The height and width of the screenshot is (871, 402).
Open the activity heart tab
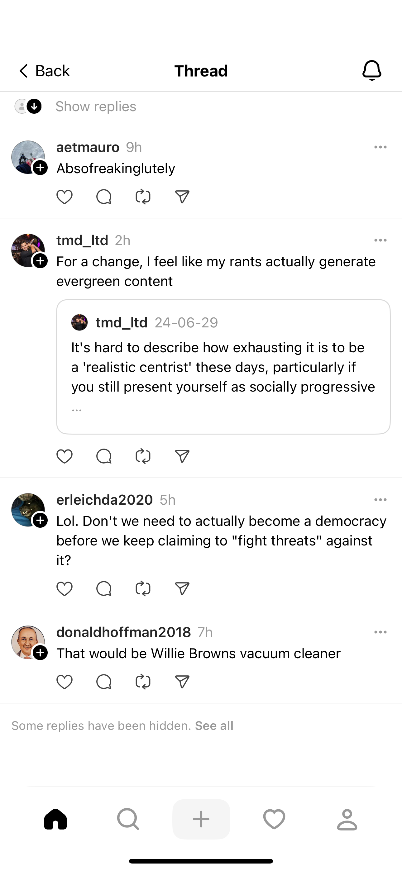(x=274, y=819)
